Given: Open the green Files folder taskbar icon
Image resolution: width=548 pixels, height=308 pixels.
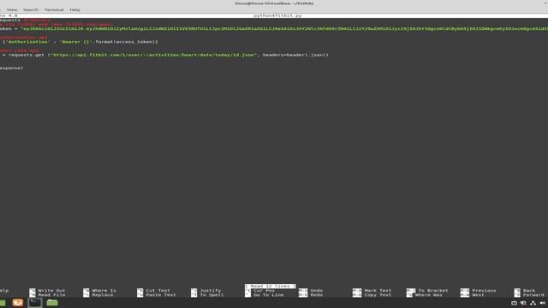Looking at the screenshot, I should point(52,303).
